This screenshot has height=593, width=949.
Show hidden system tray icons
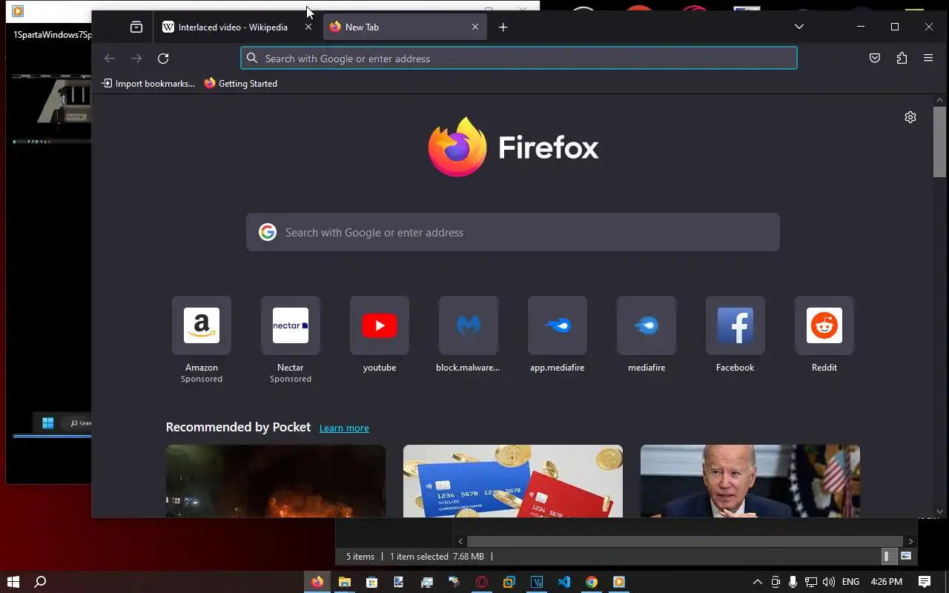tap(757, 582)
